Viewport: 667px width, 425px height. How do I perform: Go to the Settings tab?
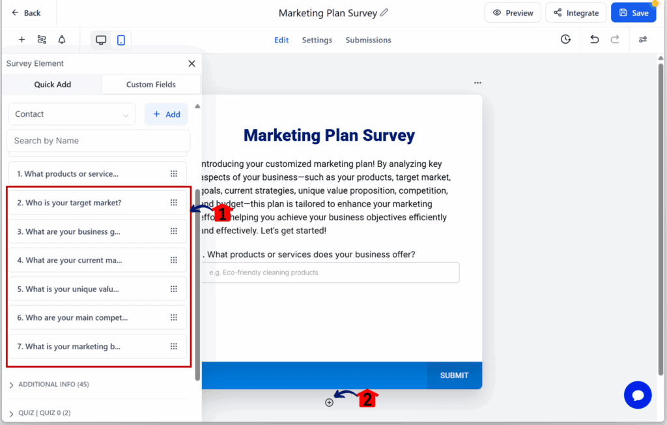317,40
